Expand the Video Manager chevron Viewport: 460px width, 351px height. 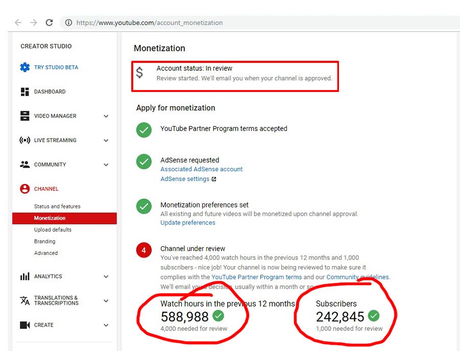[x=106, y=116]
